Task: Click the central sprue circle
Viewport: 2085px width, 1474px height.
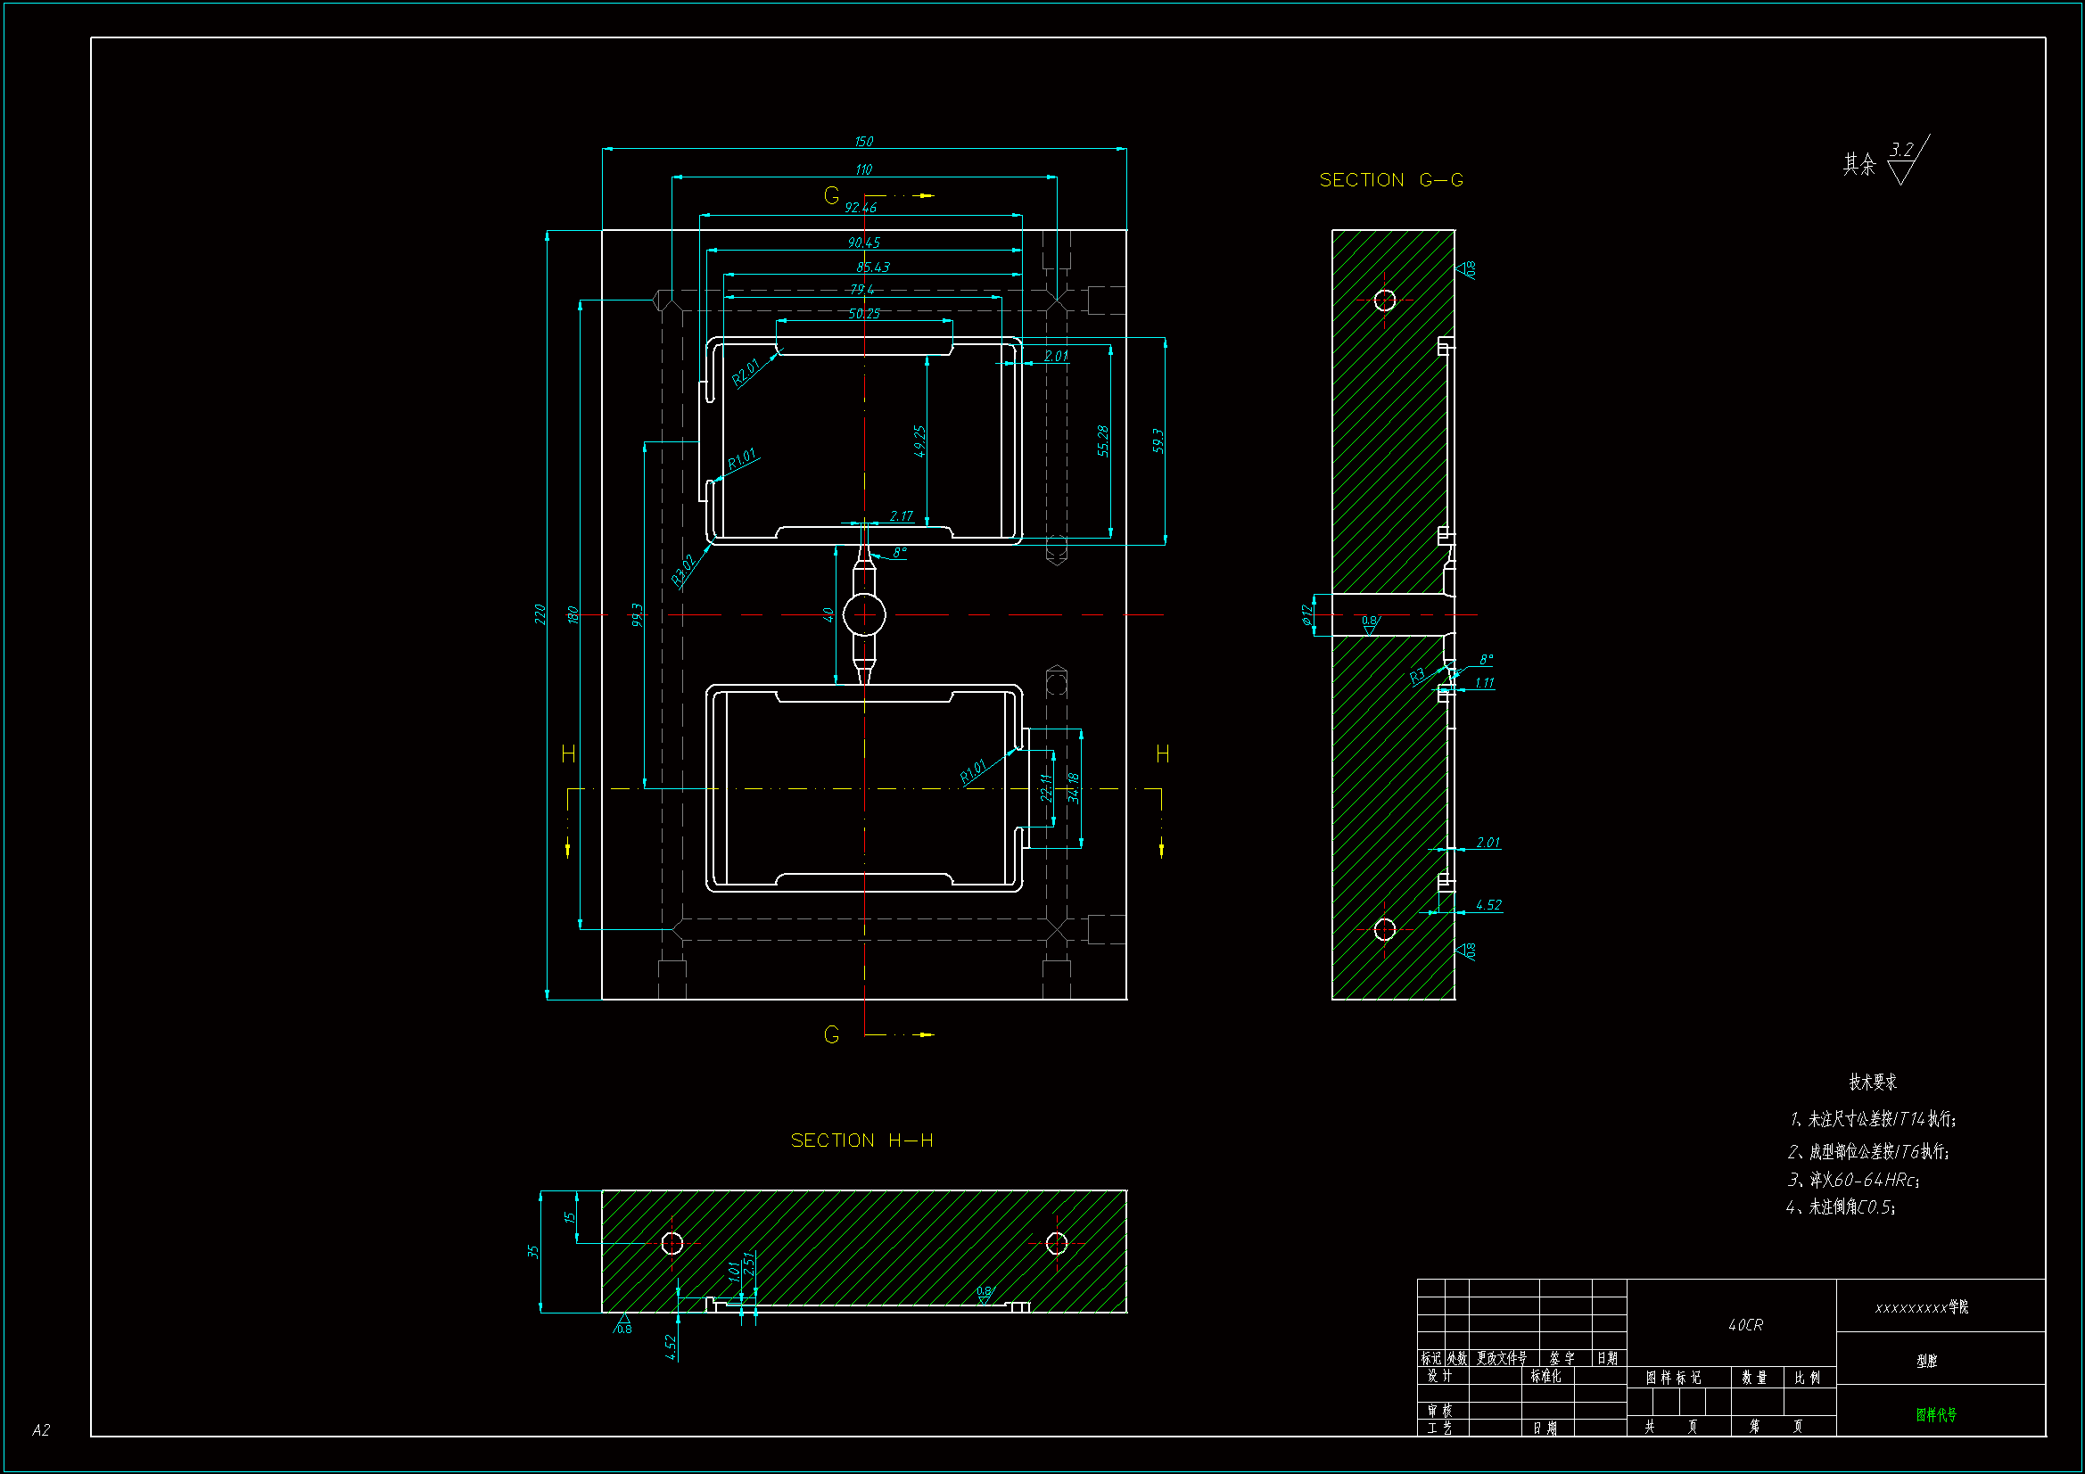Action: tap(863, 615)
